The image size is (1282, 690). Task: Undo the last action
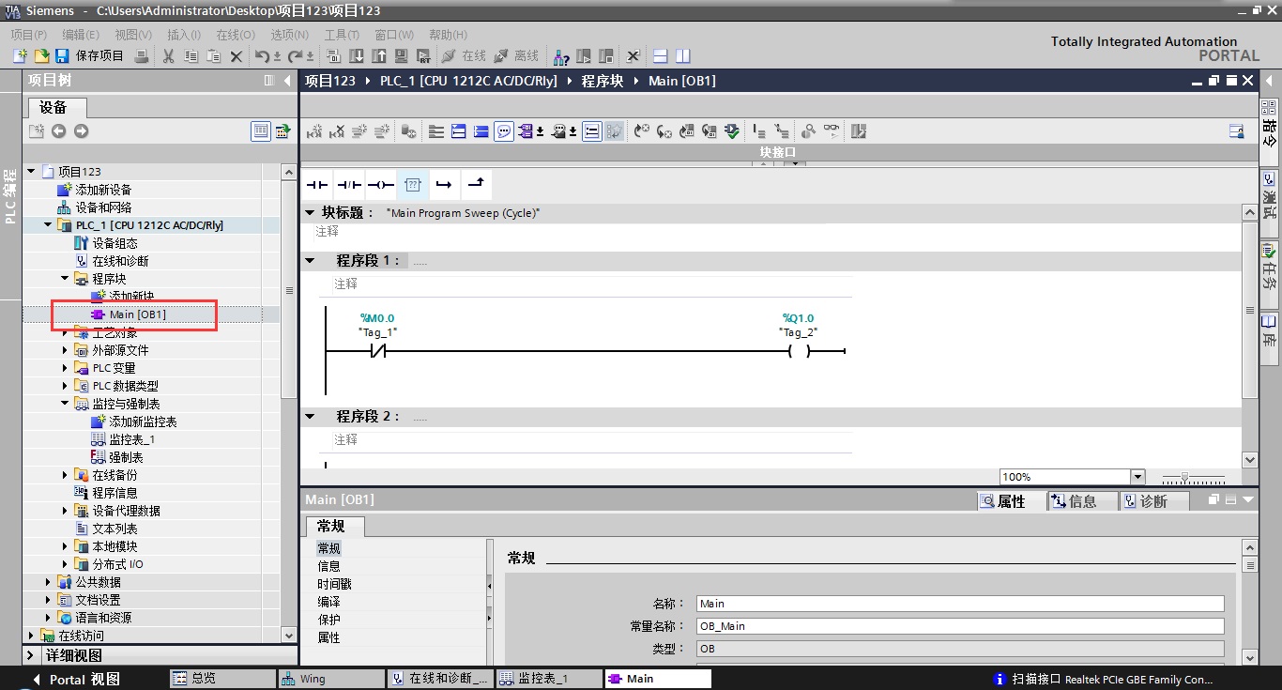264,56
